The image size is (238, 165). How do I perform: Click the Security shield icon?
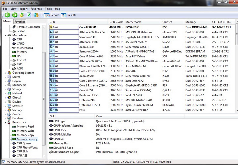tap(9, 110)
